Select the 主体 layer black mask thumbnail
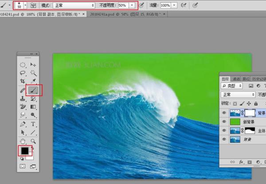Image resolution: width=266 pixels, height=184 pixels. (250, 131)
